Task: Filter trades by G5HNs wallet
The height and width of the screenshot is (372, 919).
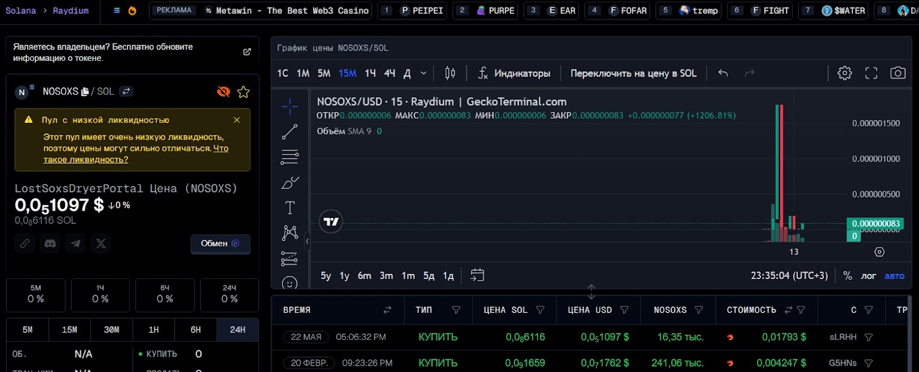Action: coord(868,363)
